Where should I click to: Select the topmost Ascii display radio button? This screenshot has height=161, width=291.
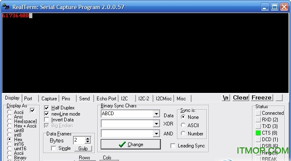point(9,112)
